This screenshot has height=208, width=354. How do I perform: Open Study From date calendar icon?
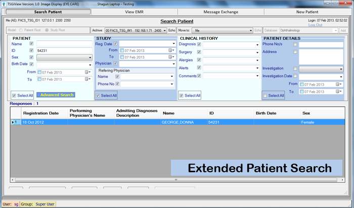tap(171, 50)
